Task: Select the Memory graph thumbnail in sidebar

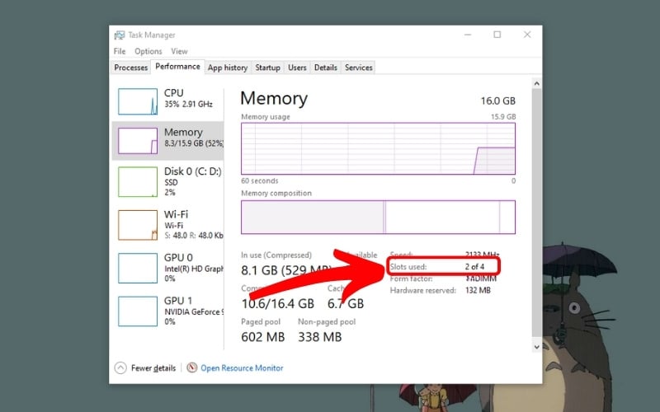Action: coord(138,141)
